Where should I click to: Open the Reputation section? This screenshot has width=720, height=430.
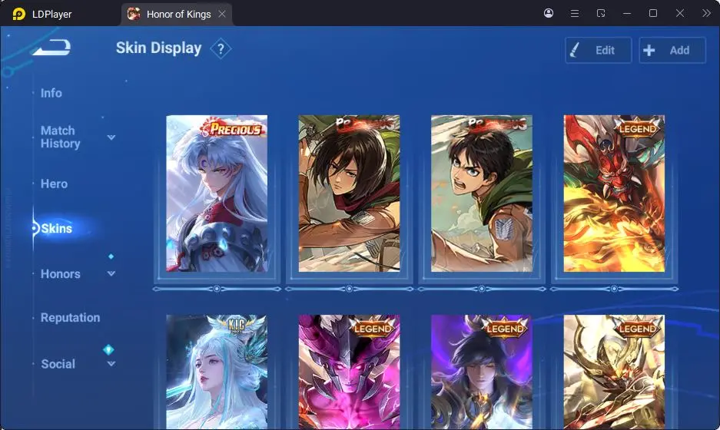tap(70, 318)
